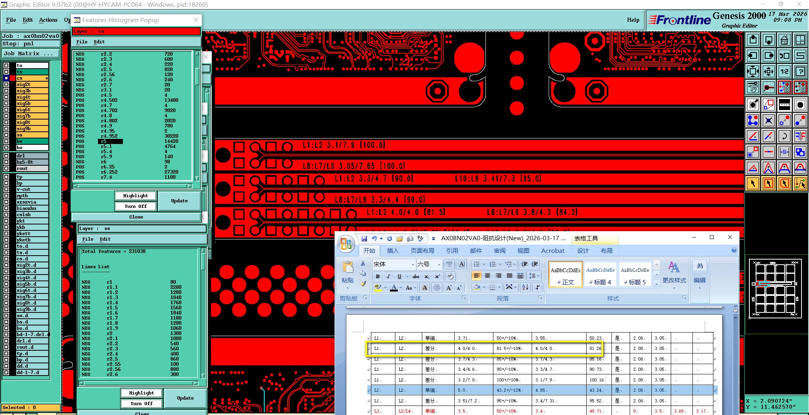Open font color dropdown arrow
809x415 pixels.
401,288
